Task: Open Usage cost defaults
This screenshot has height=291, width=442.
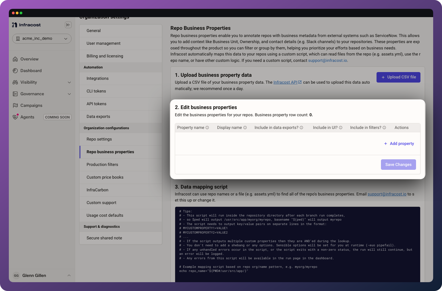Action: [x=121, y=215]
